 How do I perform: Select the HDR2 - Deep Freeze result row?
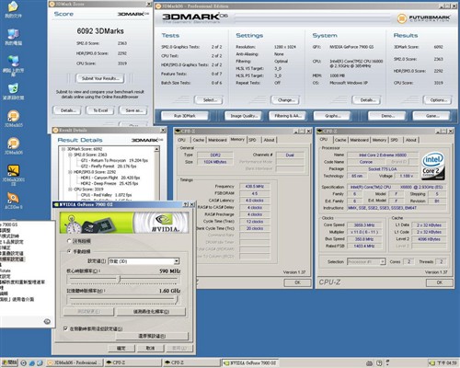[x=109, y=183]
